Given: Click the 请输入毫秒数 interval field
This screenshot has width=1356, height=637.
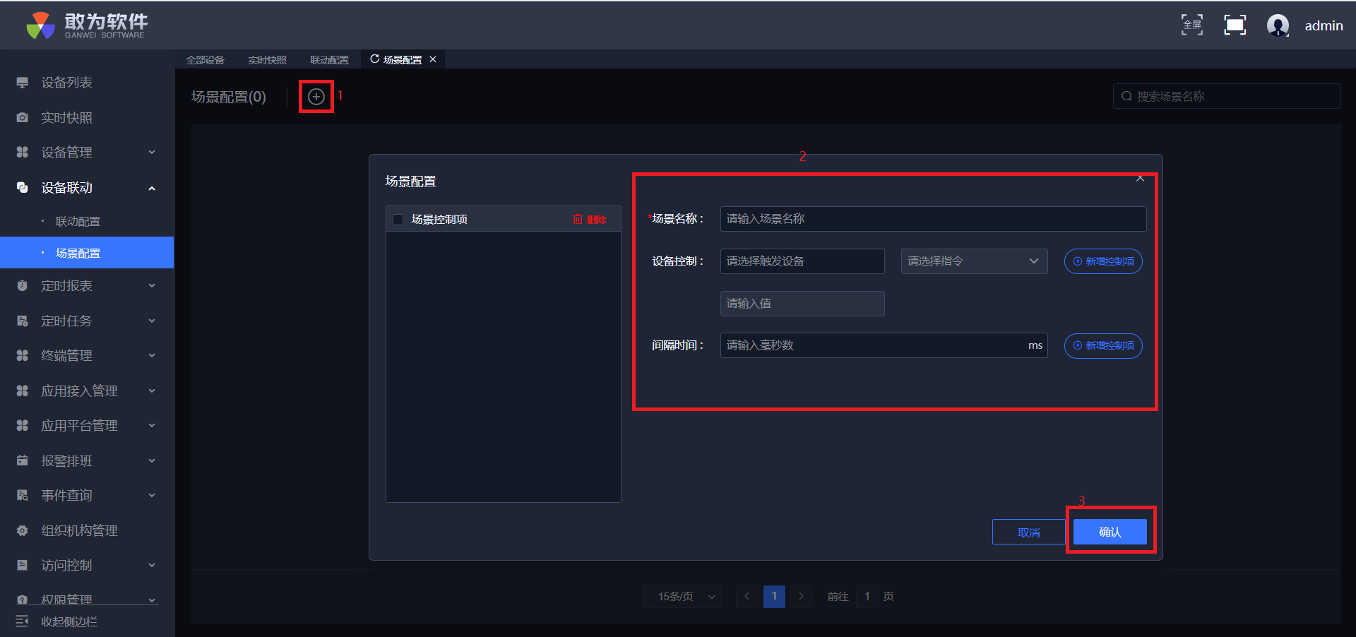Looking at the screenshot, I should click(x=884, y=345).
